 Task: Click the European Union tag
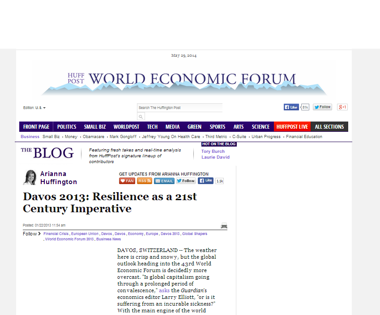(85, 234)
